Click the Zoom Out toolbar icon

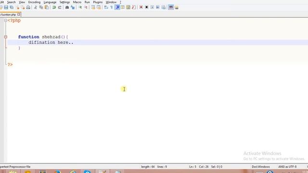tap(86, 8)
